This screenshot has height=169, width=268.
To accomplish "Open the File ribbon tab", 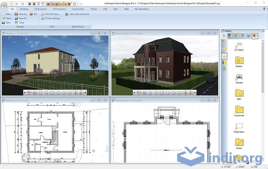I will [12, 9].
